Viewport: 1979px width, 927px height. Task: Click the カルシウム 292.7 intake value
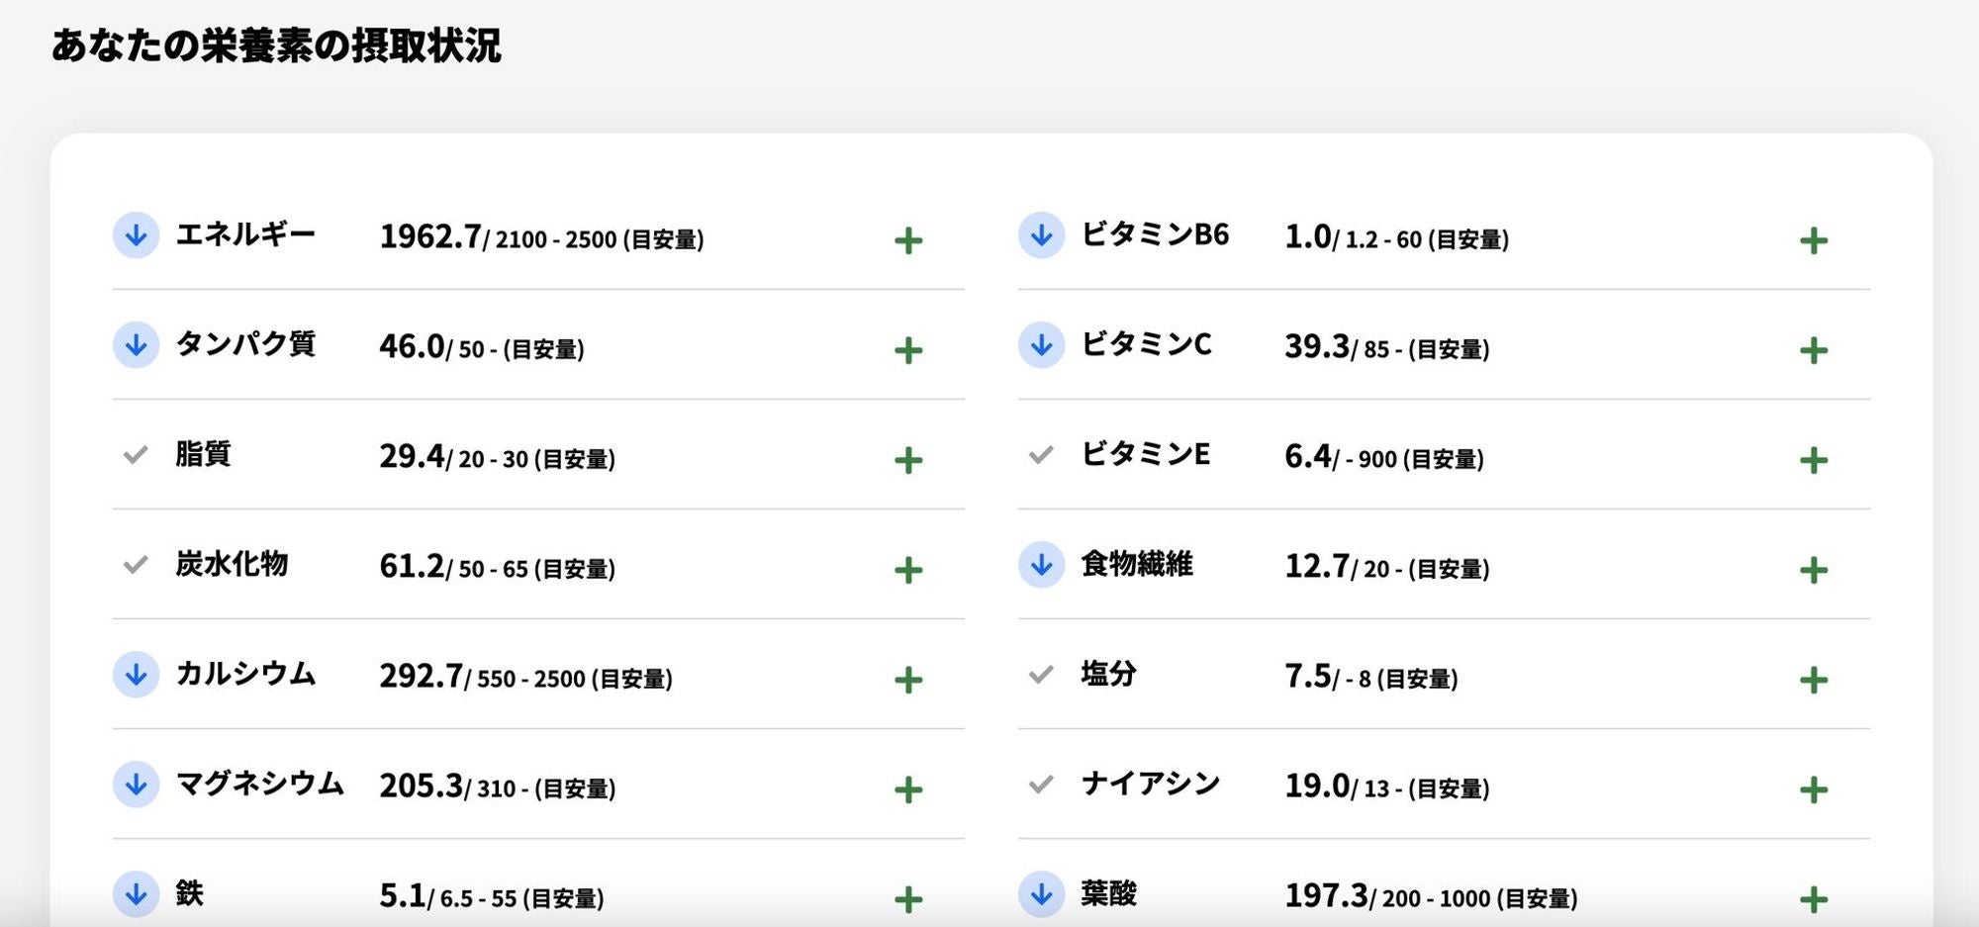[x=421, y=676]
